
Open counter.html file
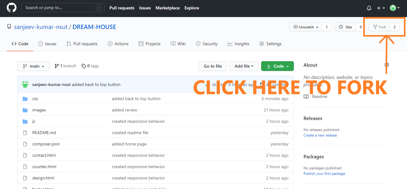[x=44, y=166]
